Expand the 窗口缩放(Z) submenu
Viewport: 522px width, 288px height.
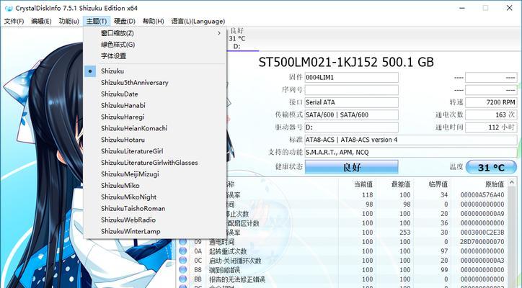pos(155,33)
